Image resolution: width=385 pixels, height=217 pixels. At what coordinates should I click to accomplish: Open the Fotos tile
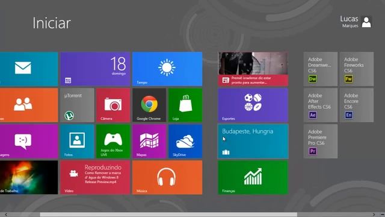pyautogui.click(x=77, y=141)
